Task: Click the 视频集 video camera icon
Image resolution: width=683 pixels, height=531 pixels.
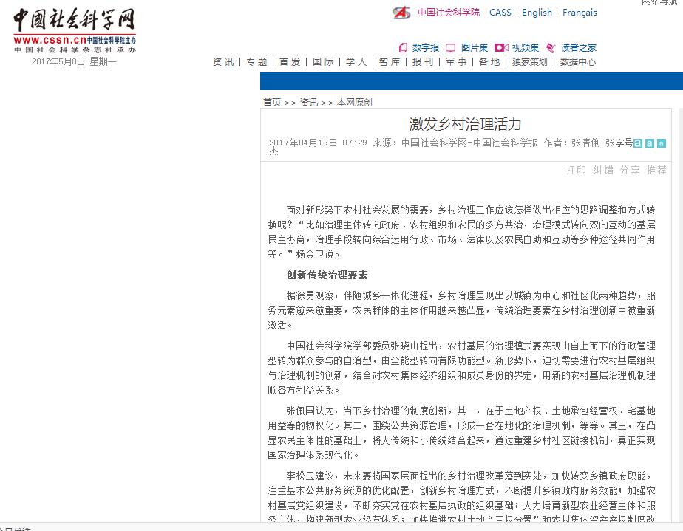Action: coord(501,48)
